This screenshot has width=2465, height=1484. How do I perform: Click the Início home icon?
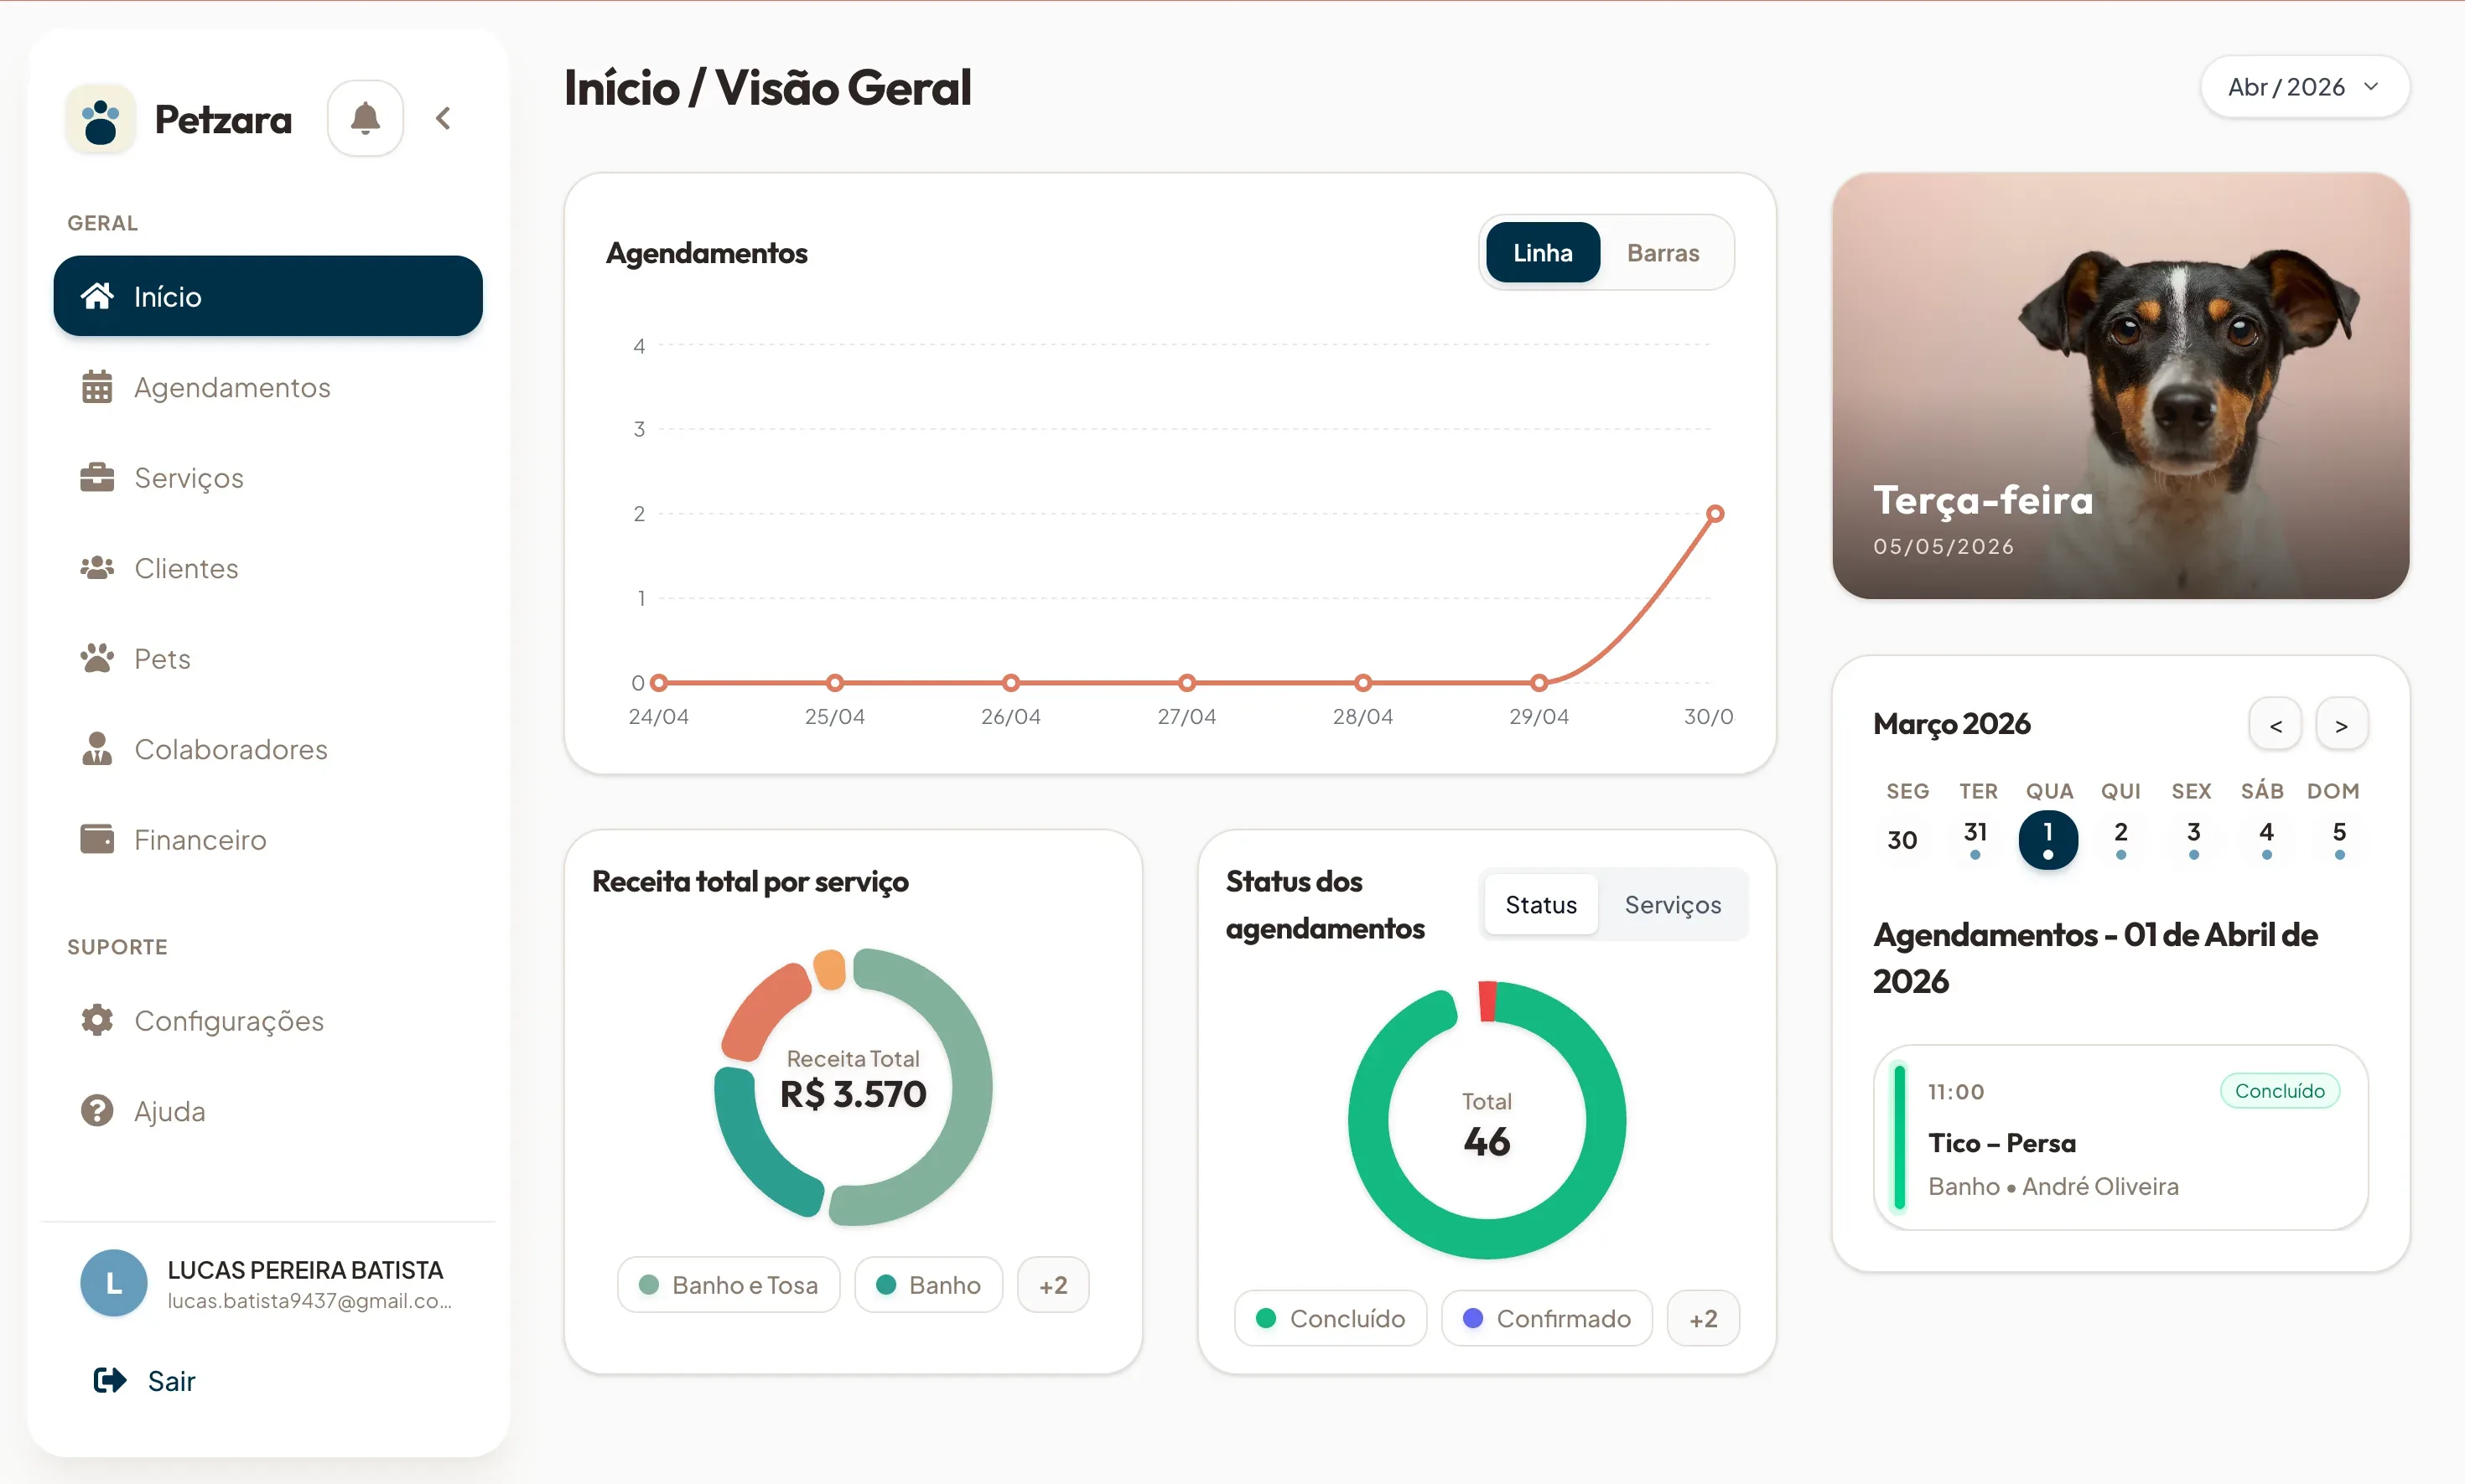(x=97, y=296)
